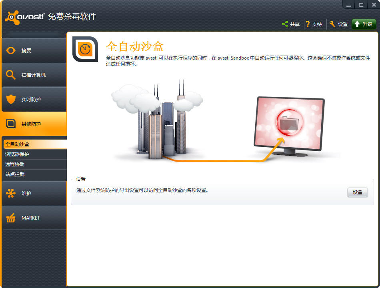Click the shield icon for 实时防护

tap(11, 99)
